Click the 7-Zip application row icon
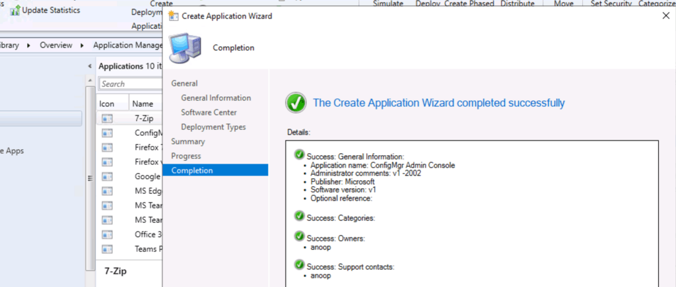This screenshot has width=676, height=287. [x=107, y=119]
